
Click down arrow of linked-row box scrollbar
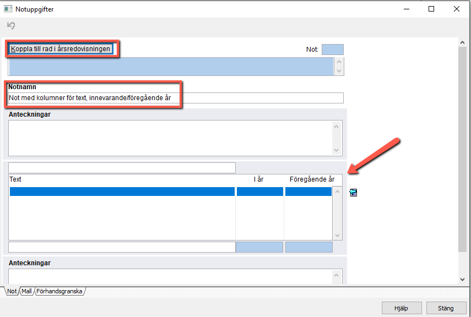point(339,71)
